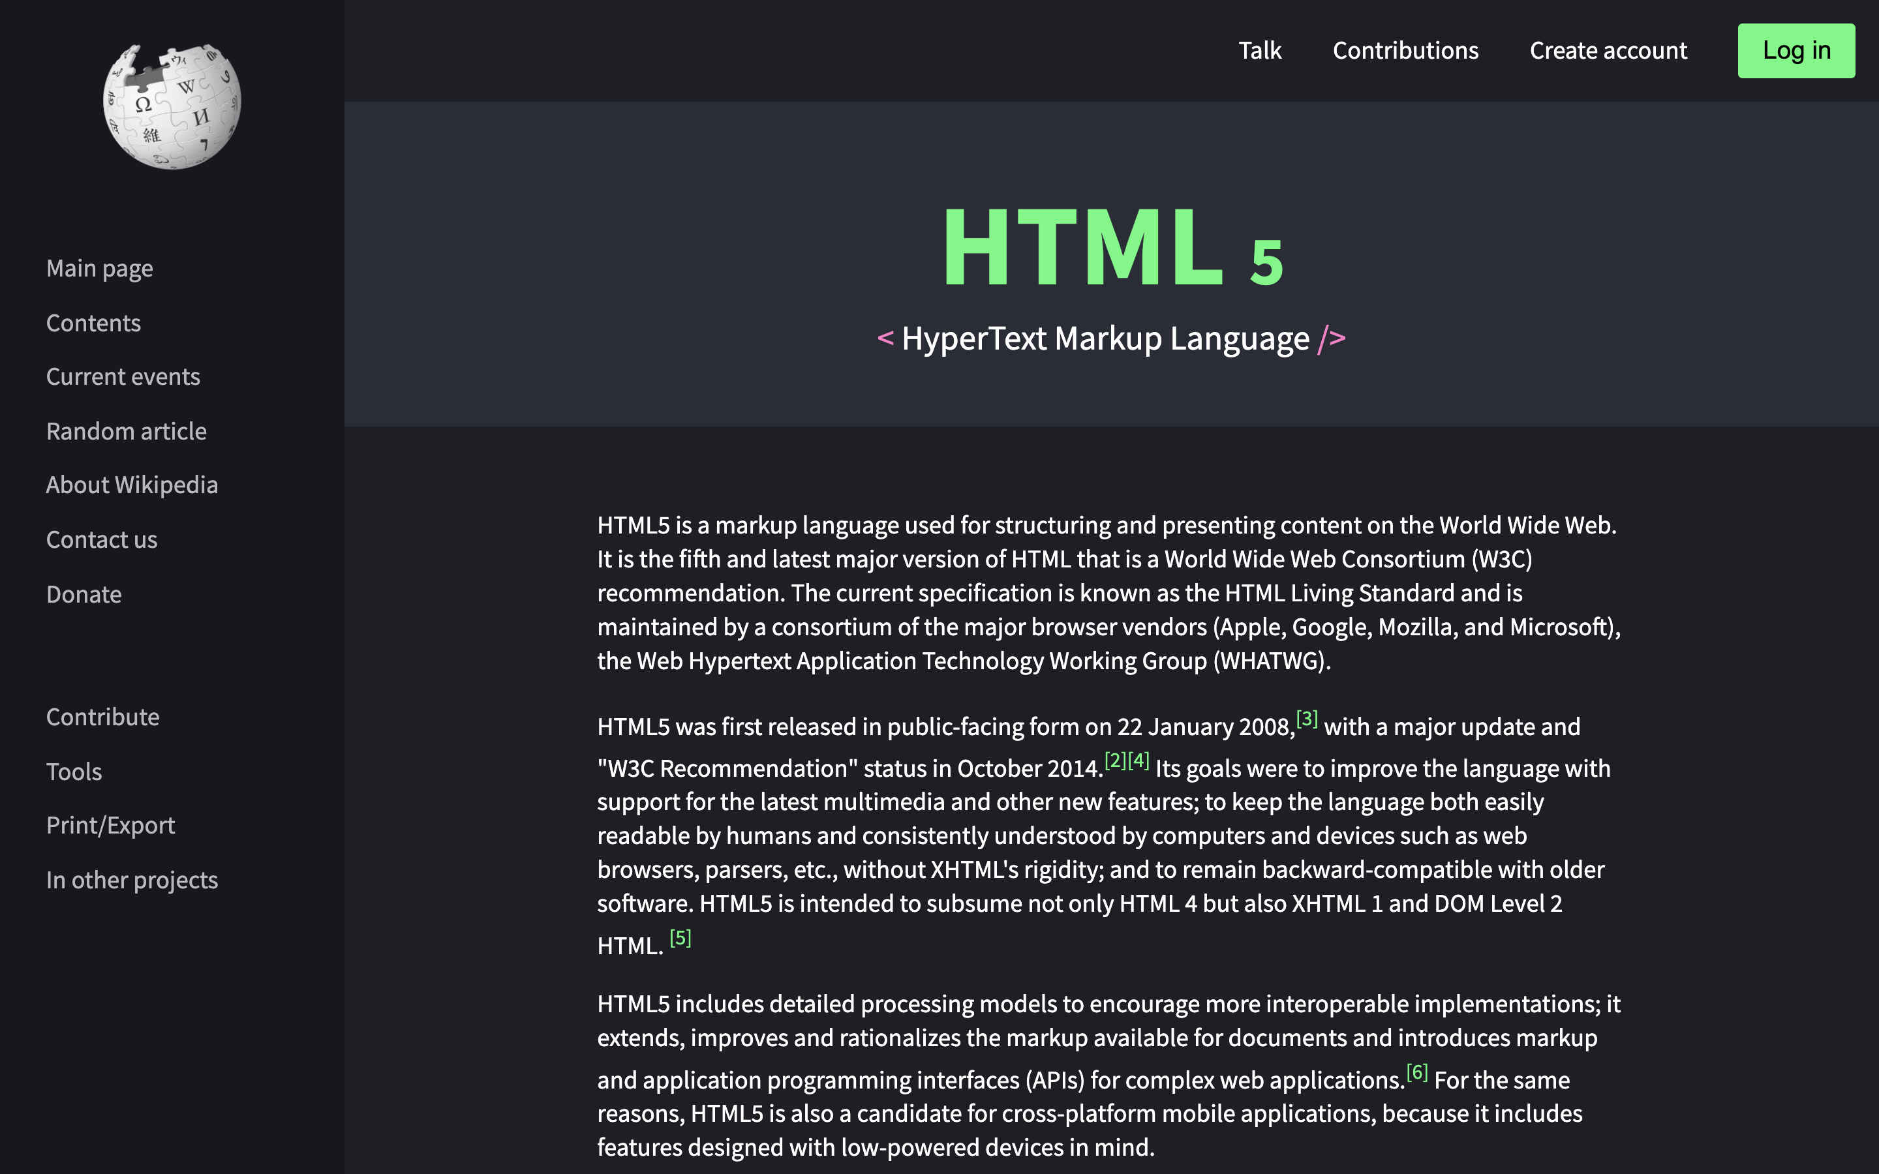Screen dimensions: 1879x1174
Task: Jump to citation reference [3]
Action: [1307, 718]
